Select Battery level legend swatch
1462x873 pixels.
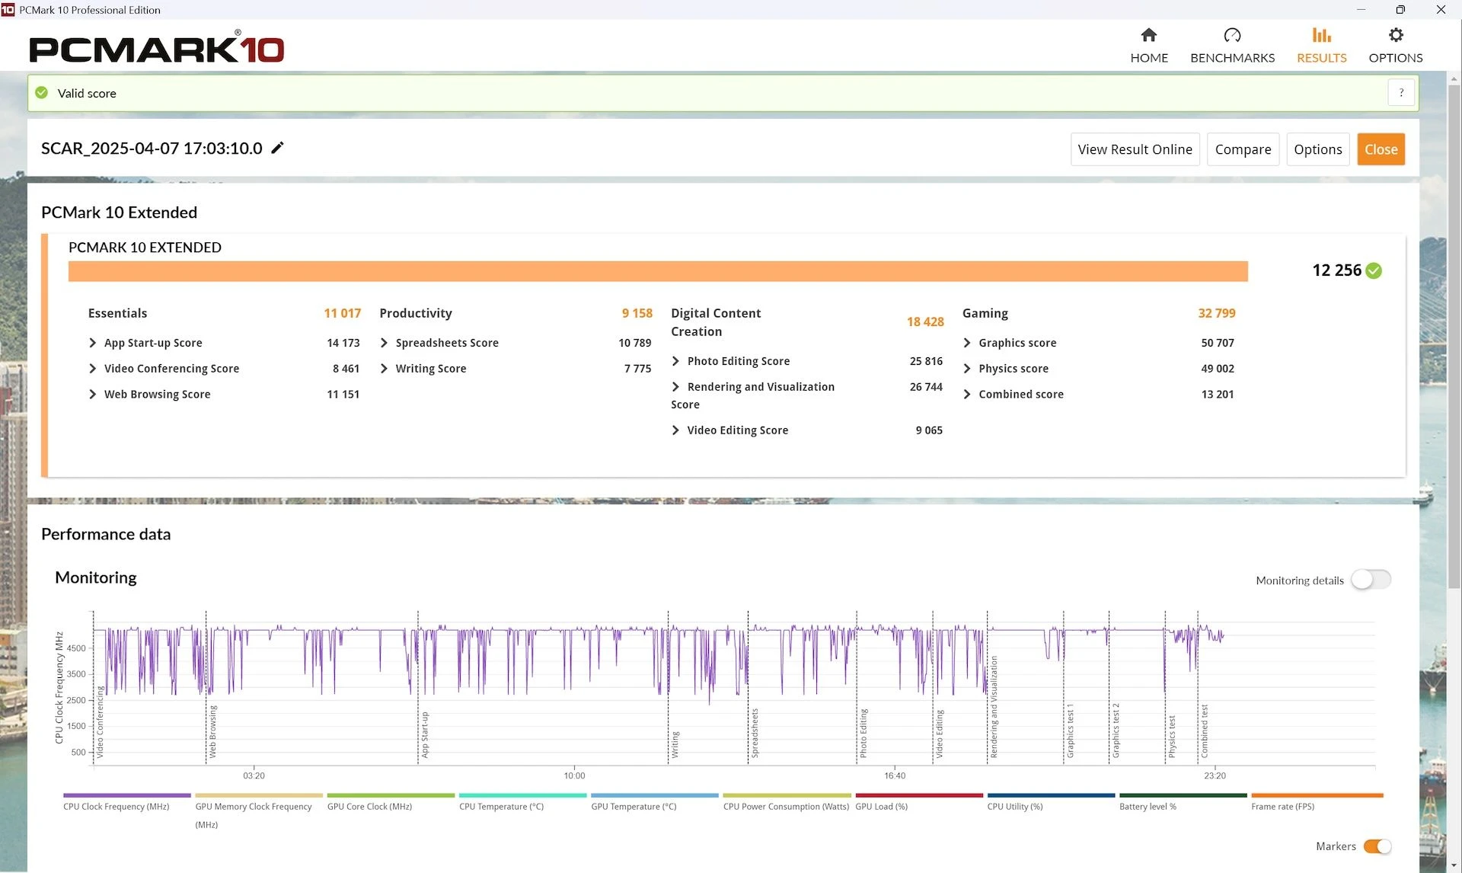[1183, 795]
